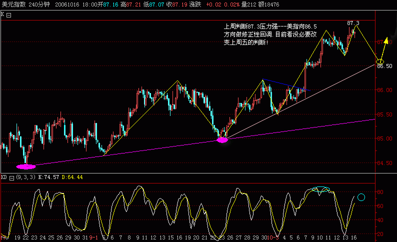The image size is (397, 242).
Task: Click the 10-3 date axis label
Action: pos(273,237)
